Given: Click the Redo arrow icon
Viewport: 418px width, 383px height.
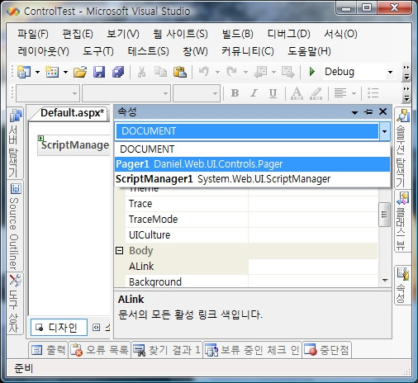Looking at the screenshot, I should pos(232,72).
